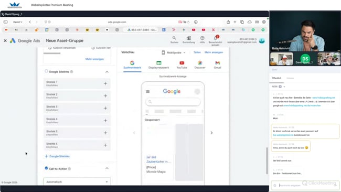Open a new tab with the plus icon

pyautogui.click(x=235, y=22)
